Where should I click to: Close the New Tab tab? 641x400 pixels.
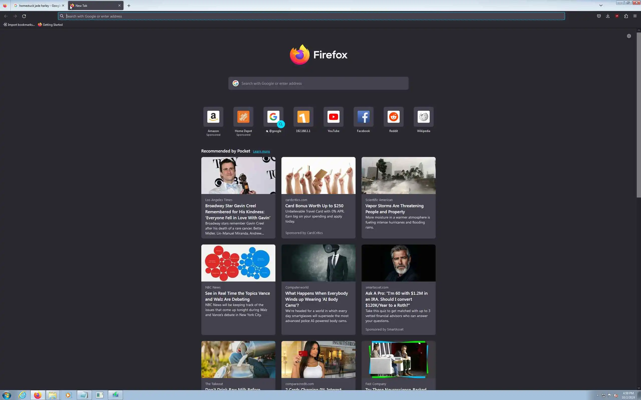[x=119, y=5]
